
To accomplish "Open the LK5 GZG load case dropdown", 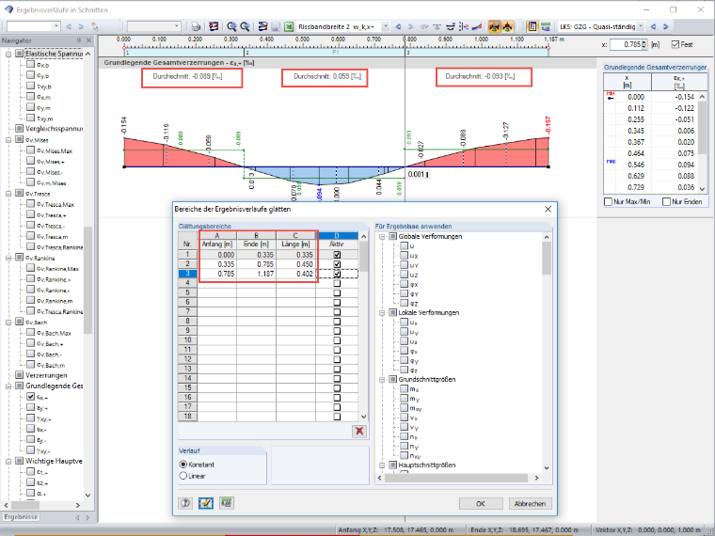I will tap(641, 27).
